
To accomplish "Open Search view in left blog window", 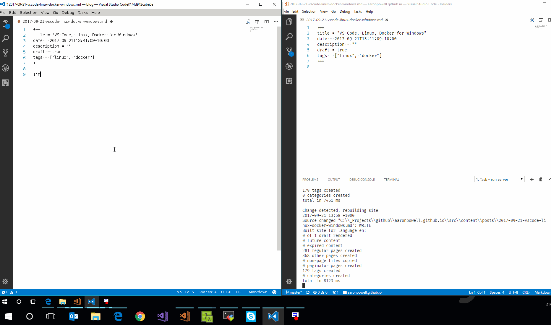I will (x=6, y=38).
